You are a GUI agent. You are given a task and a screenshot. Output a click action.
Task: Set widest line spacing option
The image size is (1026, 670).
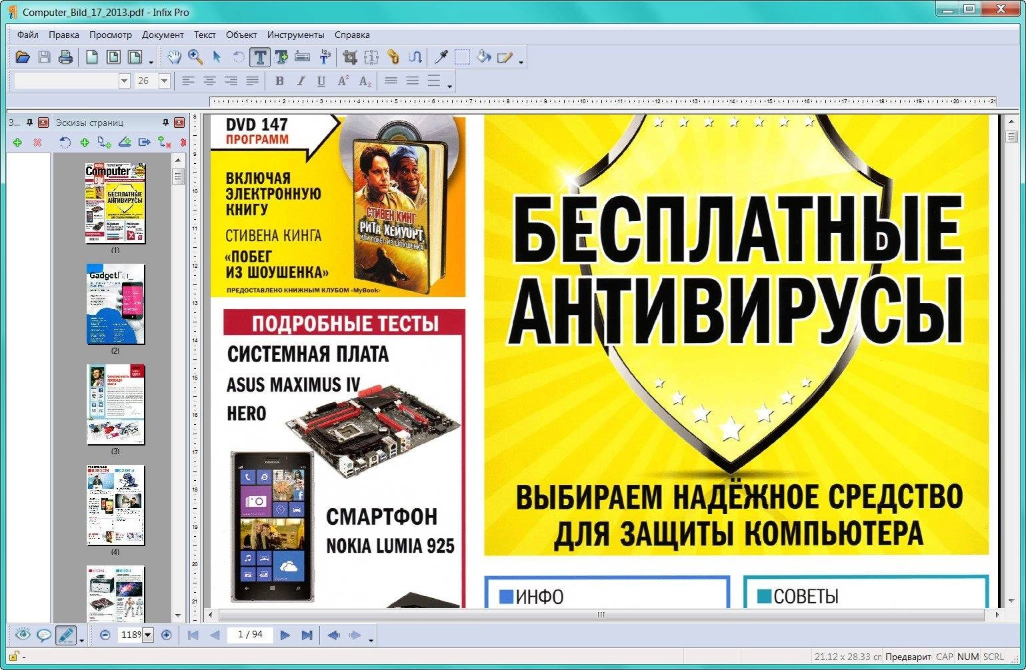(434, 81)
